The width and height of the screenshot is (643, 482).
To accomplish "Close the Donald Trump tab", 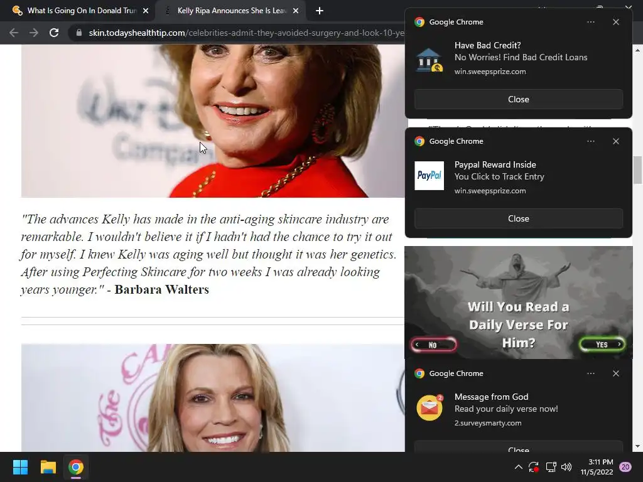I will [146, 11].
